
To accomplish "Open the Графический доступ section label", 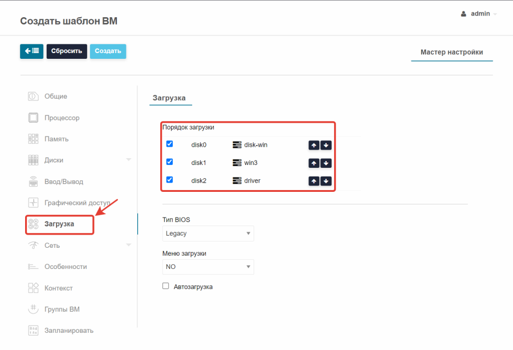I will (x=78, y=203).
